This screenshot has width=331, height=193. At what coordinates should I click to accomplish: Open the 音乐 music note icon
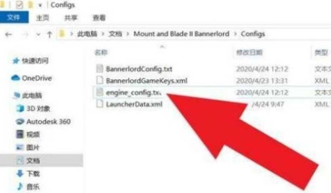20,187
